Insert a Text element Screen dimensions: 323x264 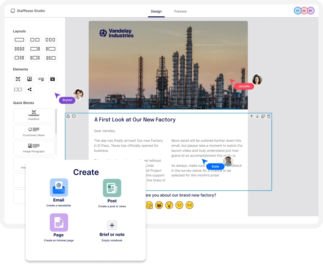point(18,79)
